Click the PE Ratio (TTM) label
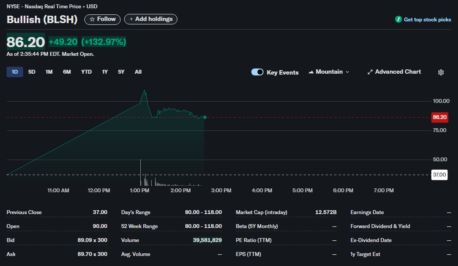Screen dimensions: 458x266 253,240
